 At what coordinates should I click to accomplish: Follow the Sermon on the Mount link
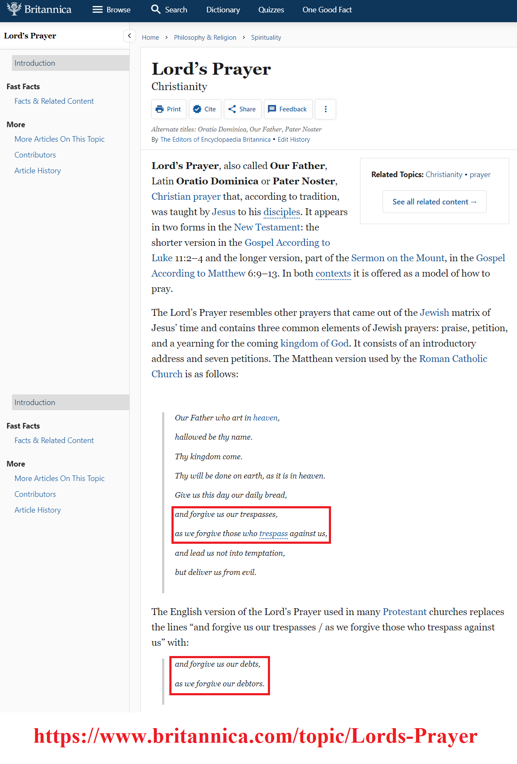398,258
